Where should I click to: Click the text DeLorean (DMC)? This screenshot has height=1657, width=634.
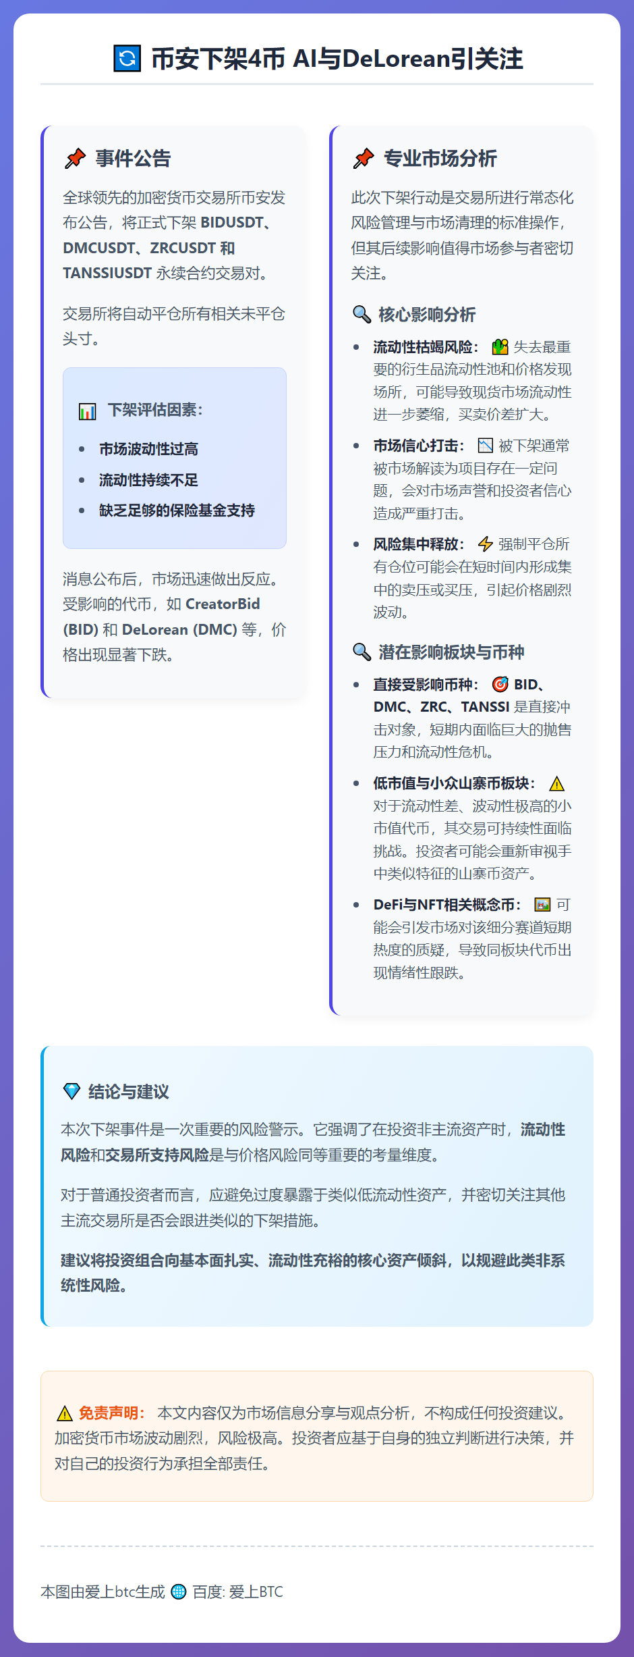tap(179, 629)
